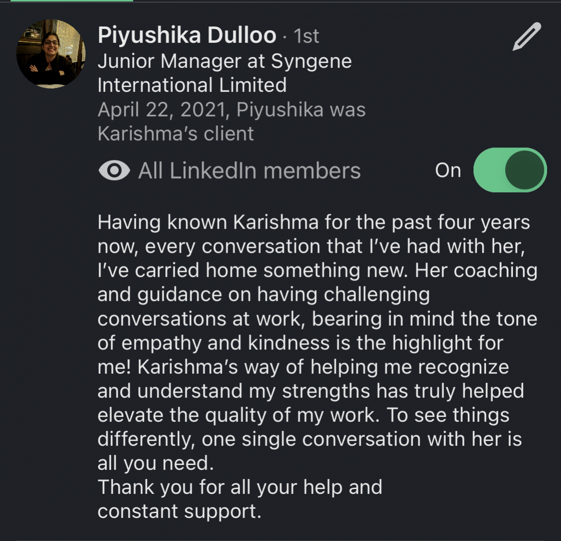Click the line about empathy and kindness
This screenshot has height=541, width=561.
(x=300, y=343)
